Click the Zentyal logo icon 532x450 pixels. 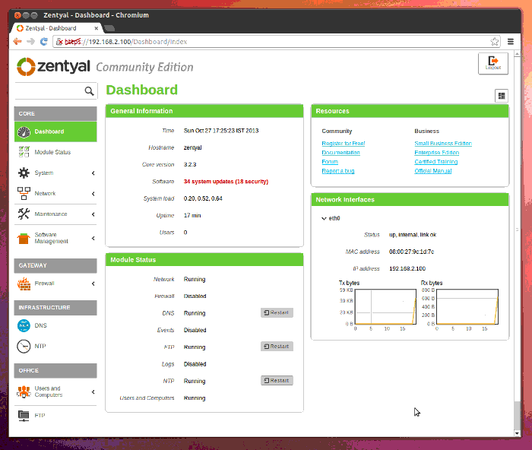26,67
